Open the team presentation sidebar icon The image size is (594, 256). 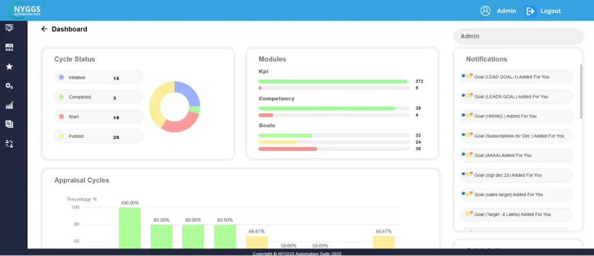click(x=9, y=47)
